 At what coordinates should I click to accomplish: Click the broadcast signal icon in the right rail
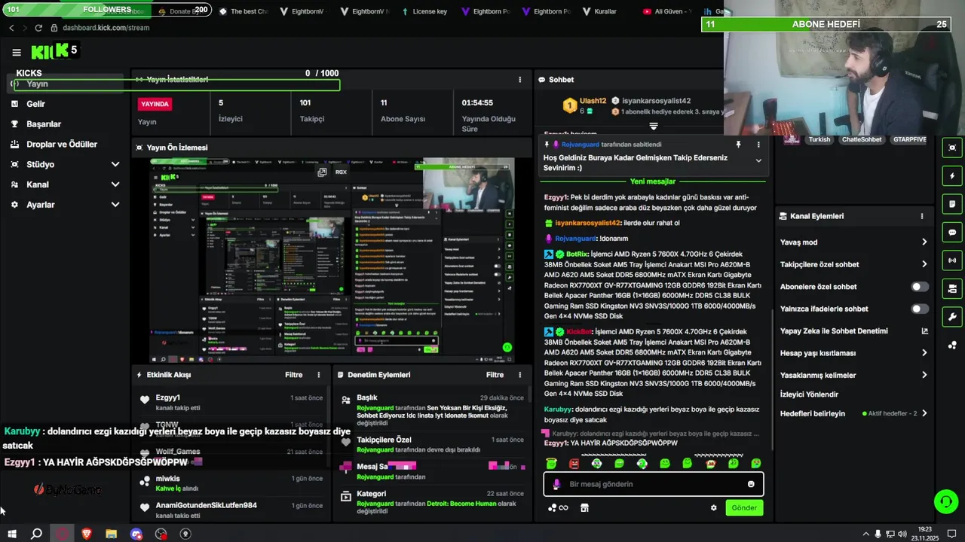pyautogui.click(x=952, y=260)
